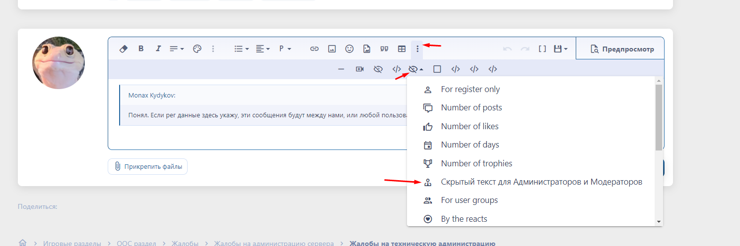
Task: Click the insert media video icon
Action: point(360,69)
